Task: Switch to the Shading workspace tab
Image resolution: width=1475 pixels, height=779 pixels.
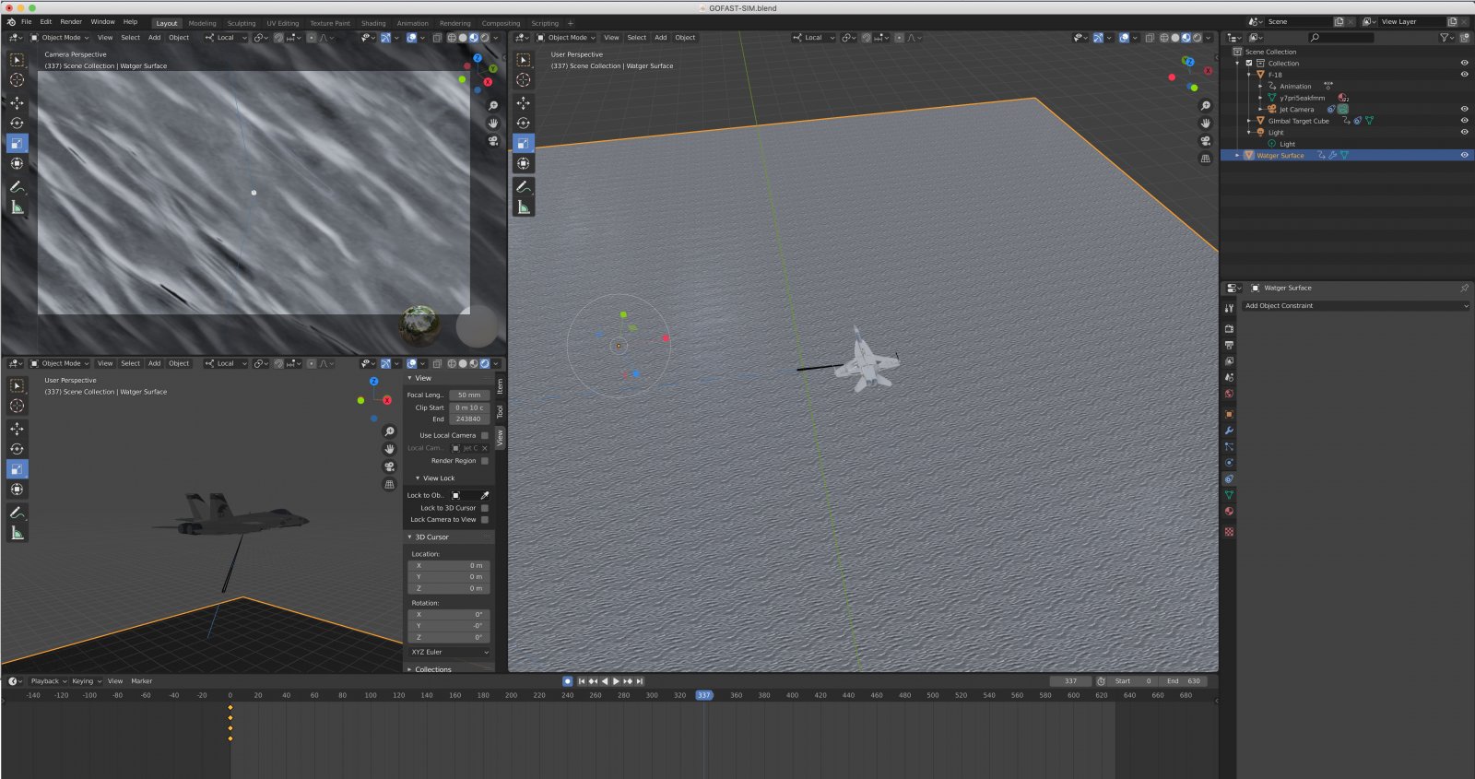Action: coord(373,23)
